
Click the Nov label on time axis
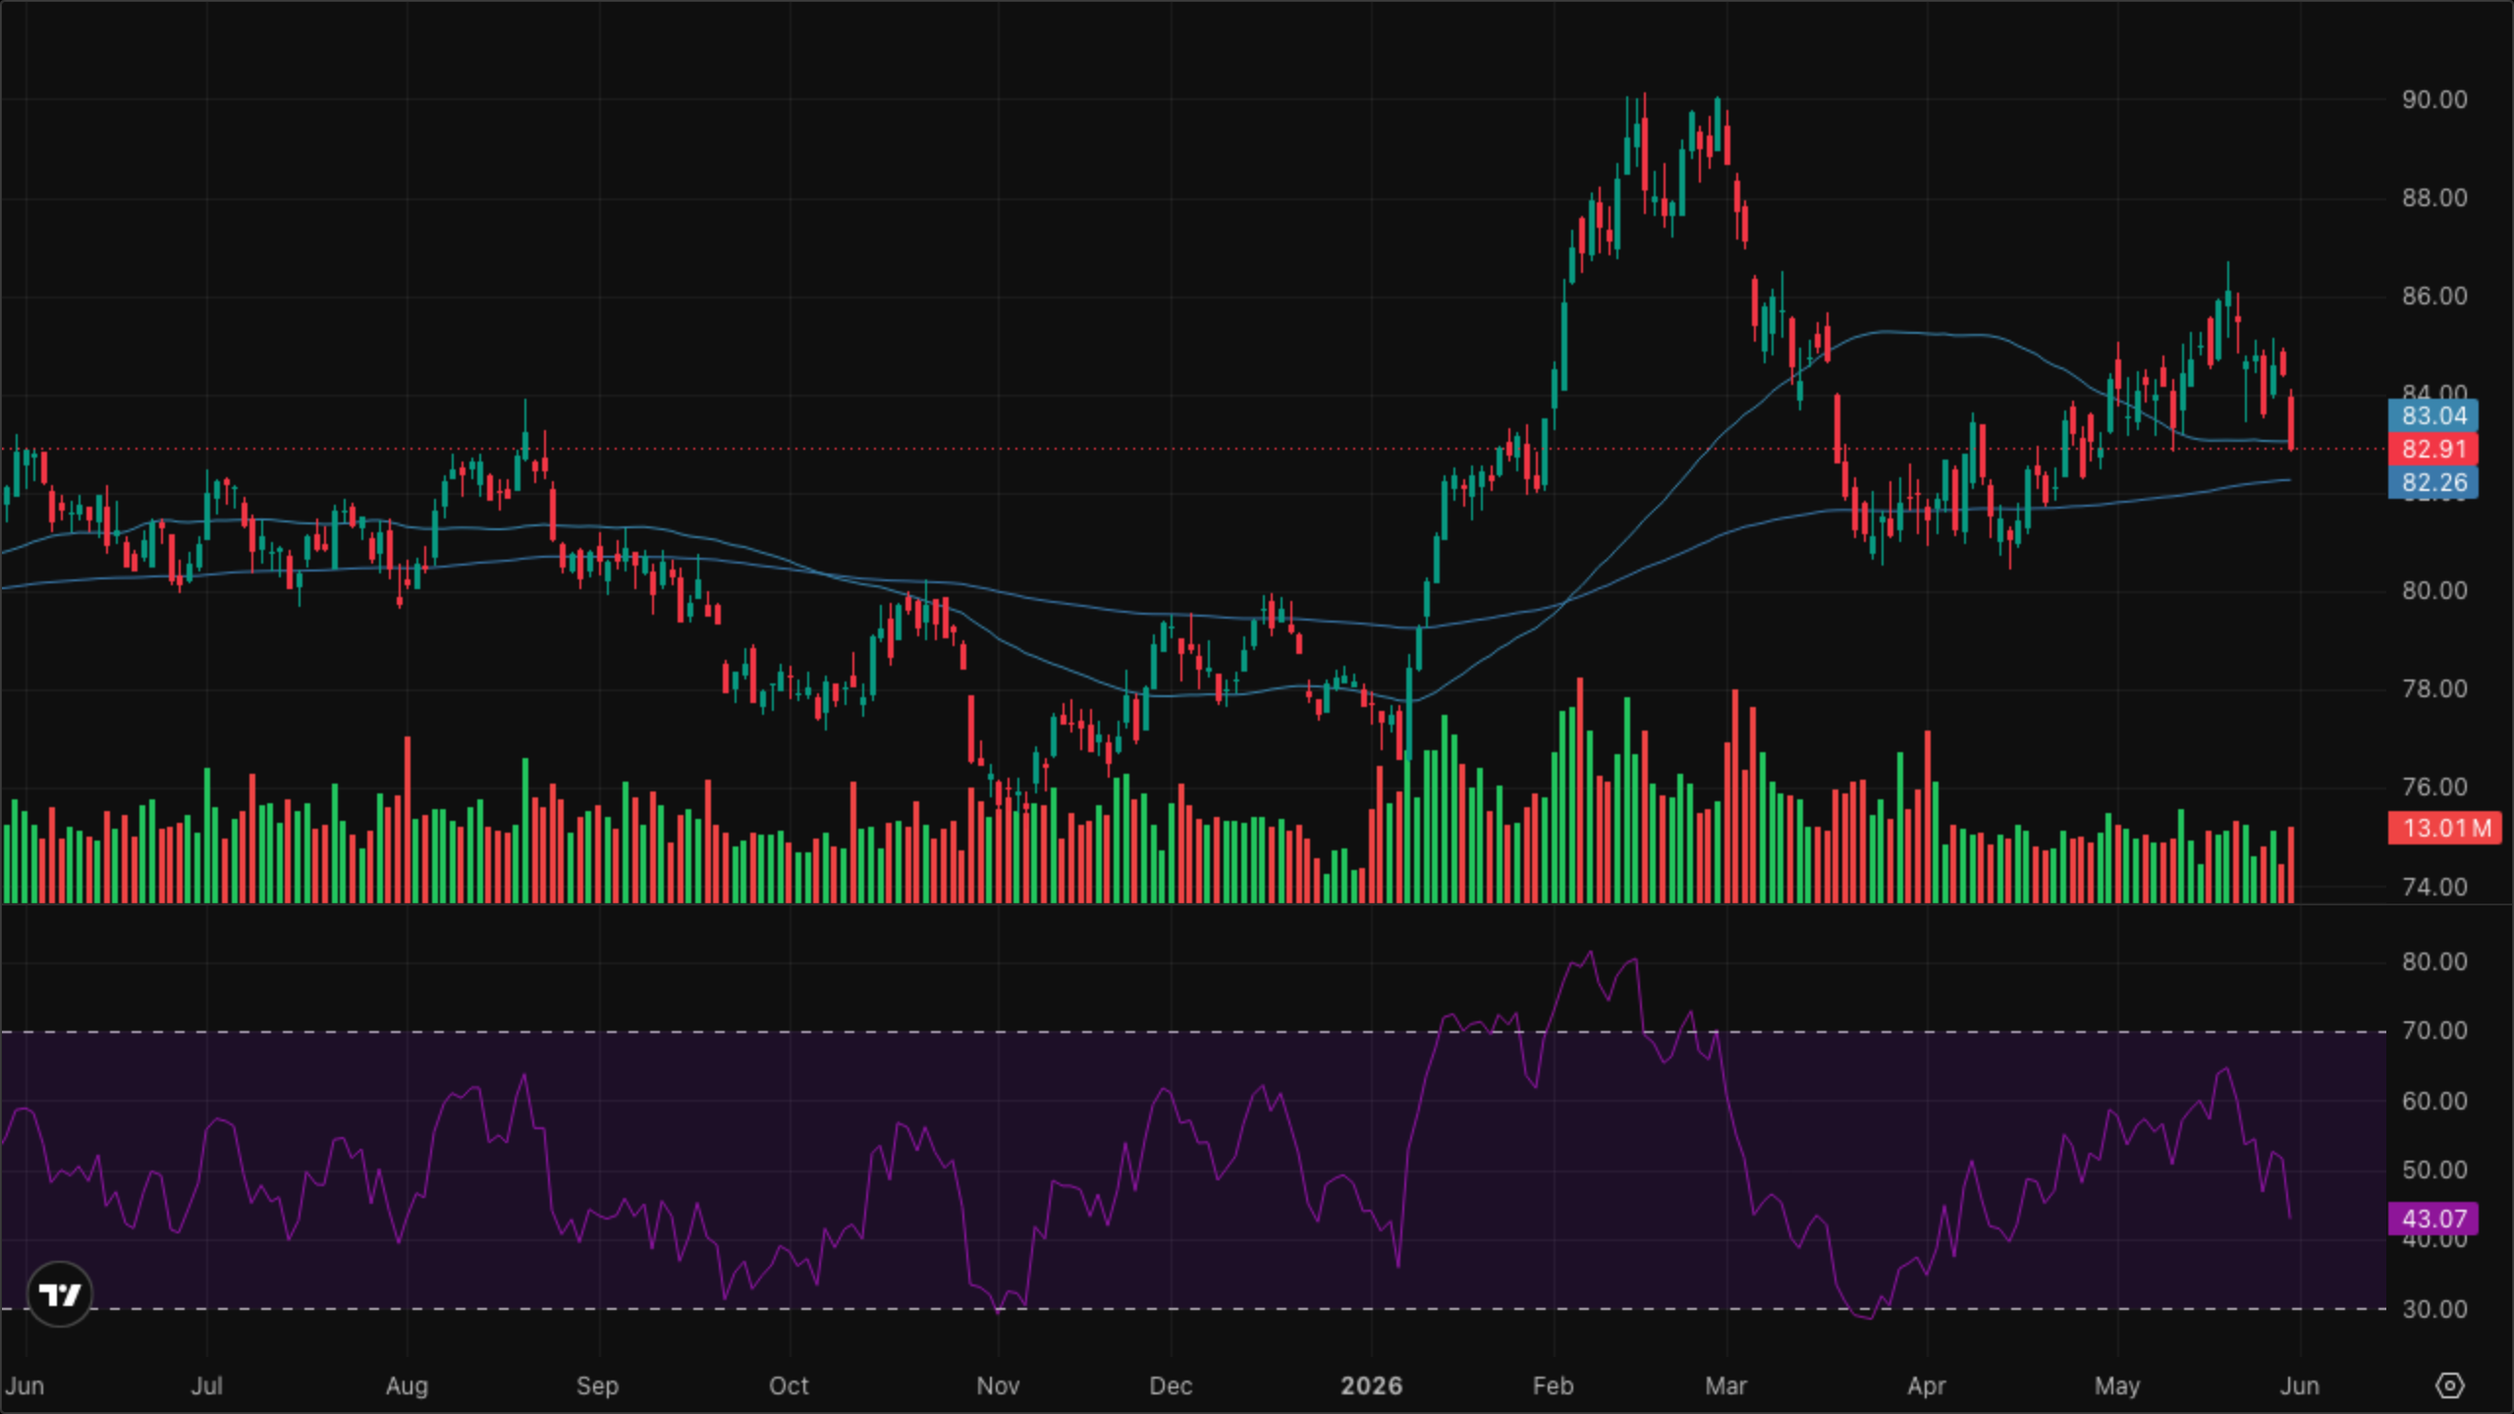[998, 1386]
